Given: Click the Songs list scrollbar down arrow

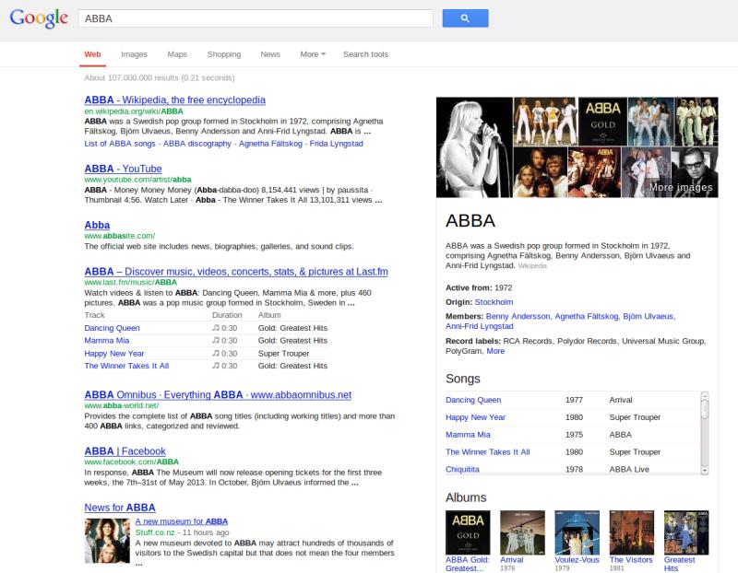Looking at the screenshot, I should 705,470.
